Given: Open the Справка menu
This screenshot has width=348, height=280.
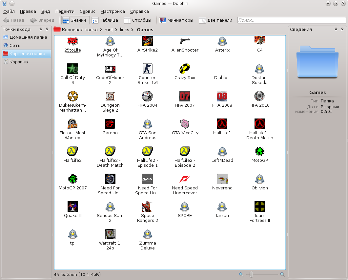Looking at the screenshot, I should pos(139,11).
